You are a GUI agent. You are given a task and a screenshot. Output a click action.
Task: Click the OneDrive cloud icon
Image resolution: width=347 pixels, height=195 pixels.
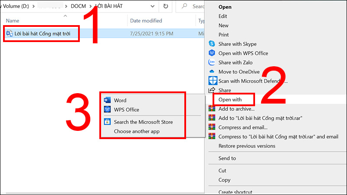(x=212, y=71)
